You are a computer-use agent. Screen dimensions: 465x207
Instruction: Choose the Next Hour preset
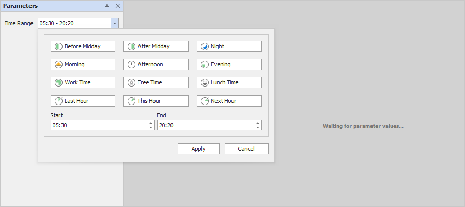[229, 101]
